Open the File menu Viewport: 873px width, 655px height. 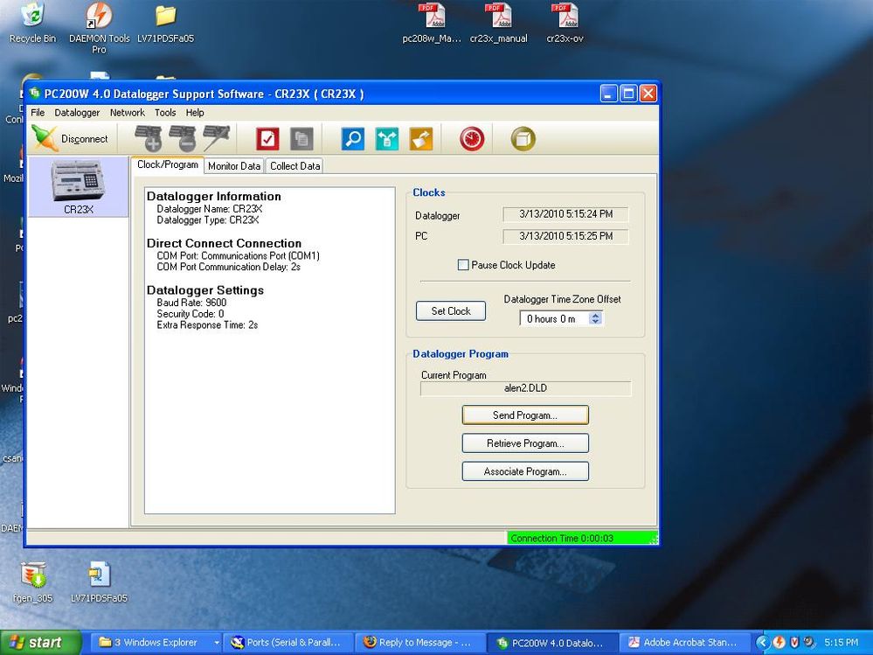[38, 113]
